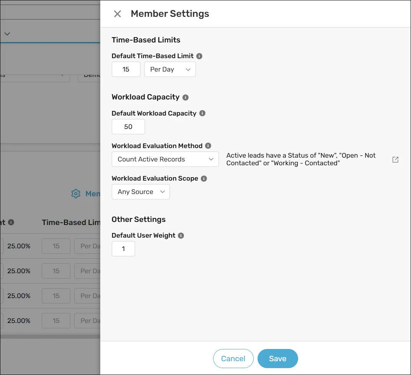Click last row Per Day dropdown in background
Screen dimensions: 411x375
pos(87,321)
